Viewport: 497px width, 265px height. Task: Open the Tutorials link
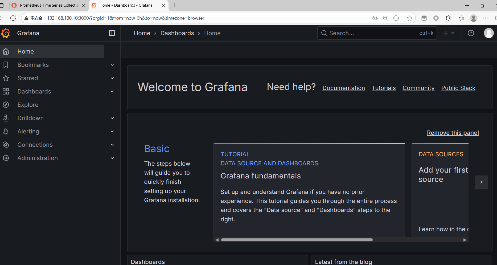coord(384,88)
